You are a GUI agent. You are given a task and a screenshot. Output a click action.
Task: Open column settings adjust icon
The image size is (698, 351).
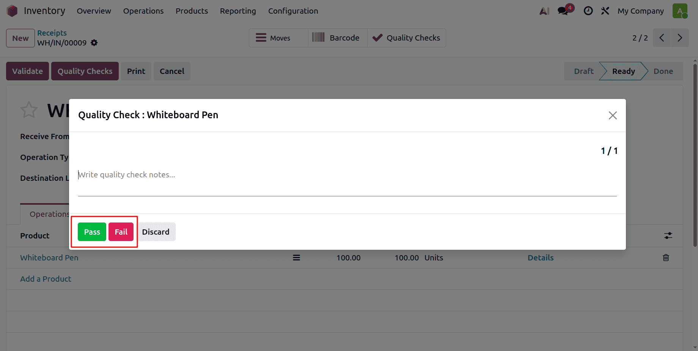coord(668,236)
